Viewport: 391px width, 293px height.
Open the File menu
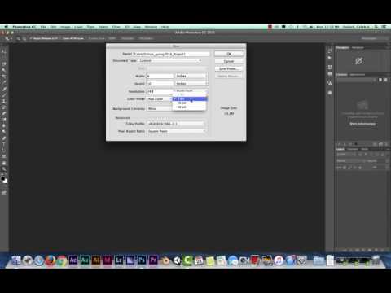(43, 27)
